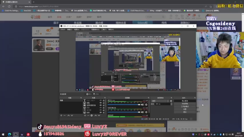The height and width of the screenshot is (137, 244).
Task: Open transition properties gear next to 渐变
Action: coord(171,101)
